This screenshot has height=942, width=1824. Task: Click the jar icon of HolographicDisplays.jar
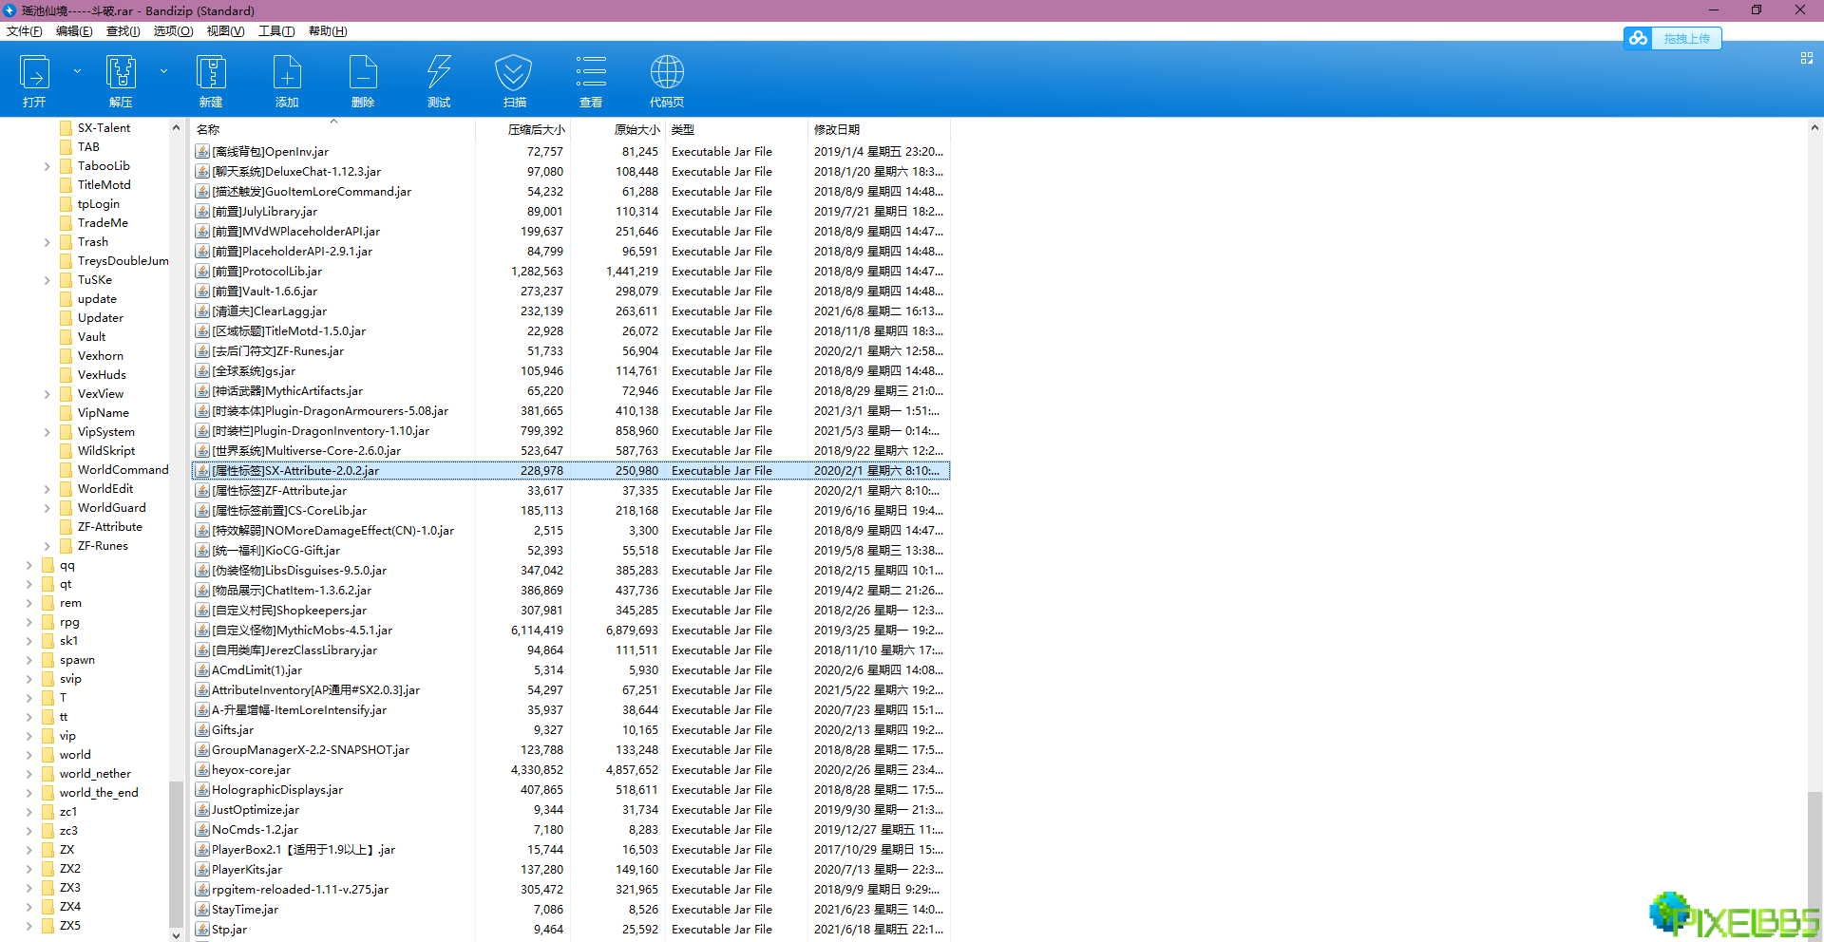[202, 790]
